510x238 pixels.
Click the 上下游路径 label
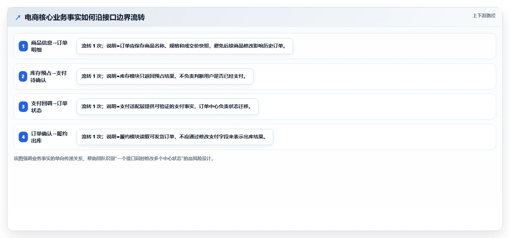484,15
